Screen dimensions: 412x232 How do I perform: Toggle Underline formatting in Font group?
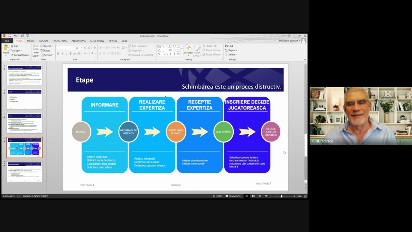coord(66,53)
